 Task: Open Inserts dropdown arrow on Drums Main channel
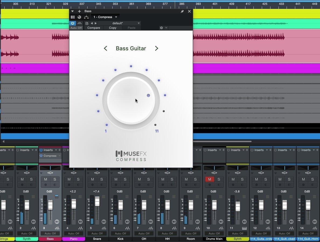pos(220,150)
